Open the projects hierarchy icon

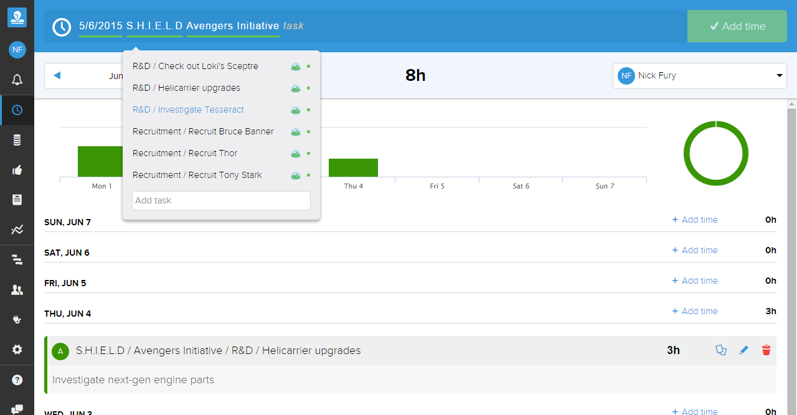coord(17,260)
